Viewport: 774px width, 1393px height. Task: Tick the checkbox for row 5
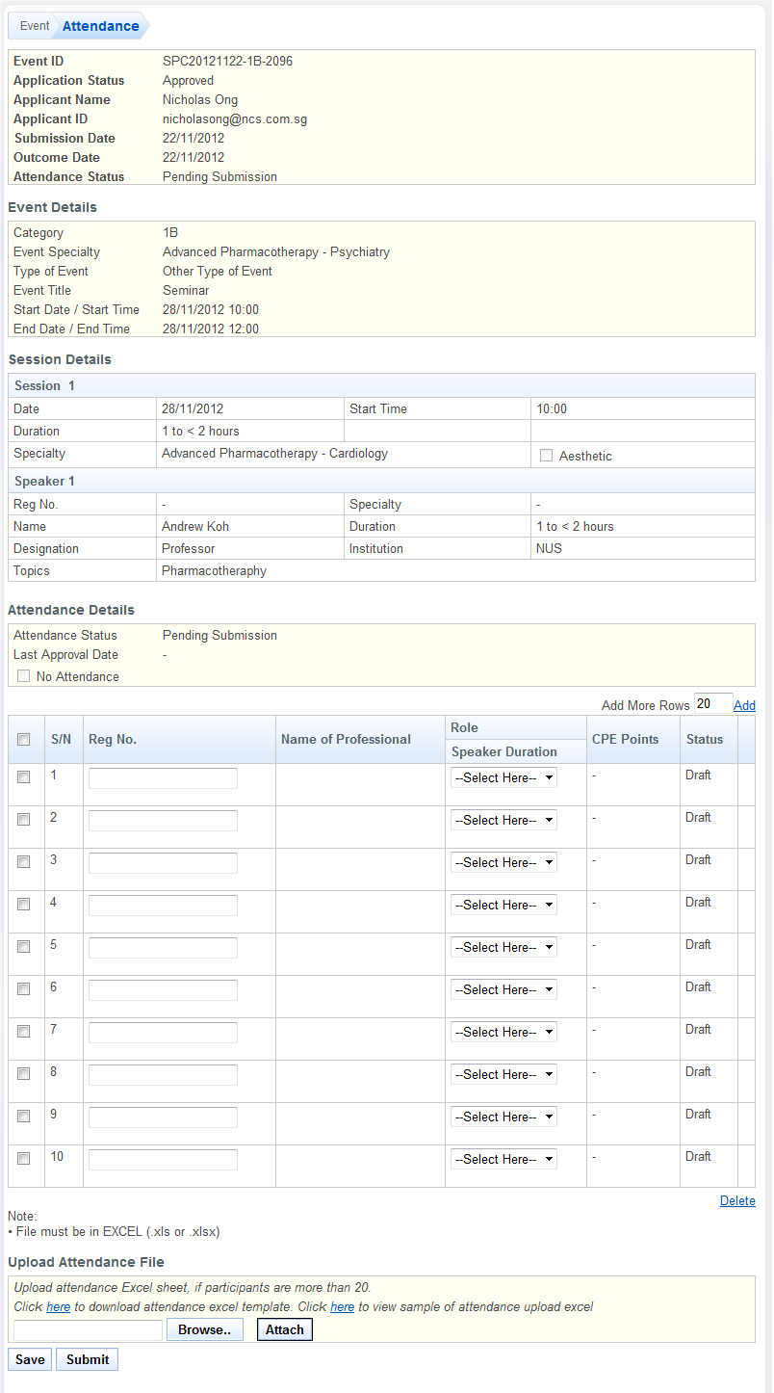pos(24,946)
